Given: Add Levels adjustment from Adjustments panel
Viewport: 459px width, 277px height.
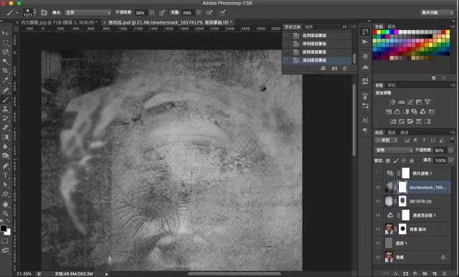Looking at the screenshot, I should coord(402,102).
